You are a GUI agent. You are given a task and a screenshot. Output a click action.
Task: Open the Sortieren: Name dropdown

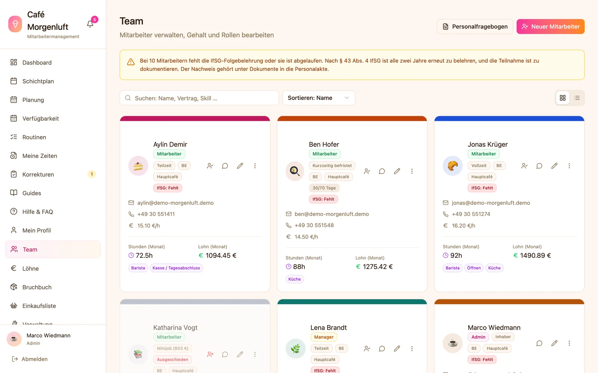point(319,98)
